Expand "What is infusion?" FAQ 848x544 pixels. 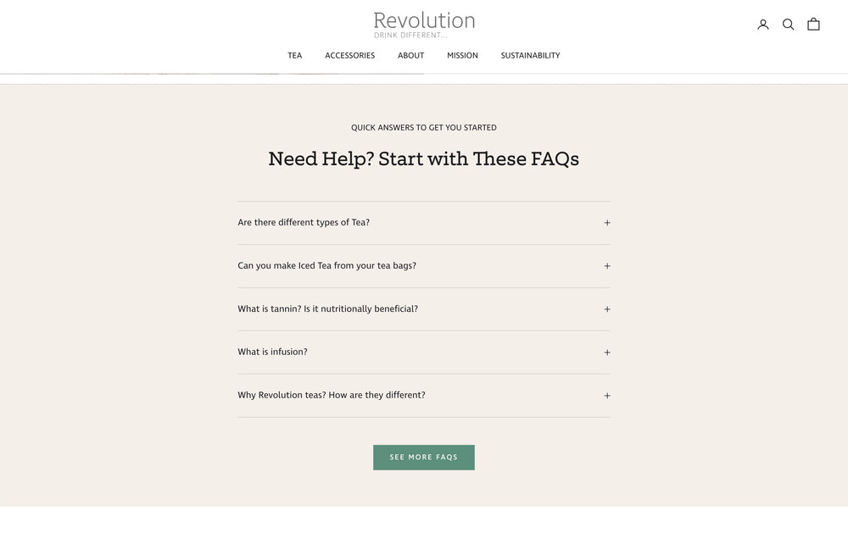click(x=606, y=351)
